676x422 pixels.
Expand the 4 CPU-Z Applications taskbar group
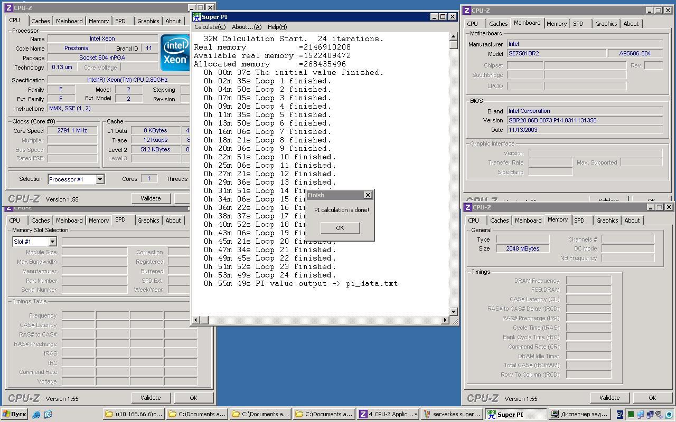(x=389, y=415)
